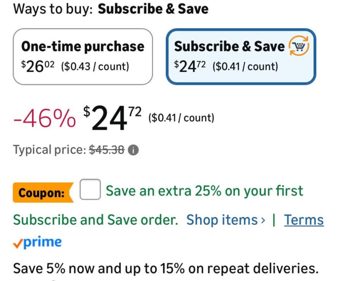Click the blue prime logo text
Viewport: 360px width, 281px height.
tap(42, 242)
